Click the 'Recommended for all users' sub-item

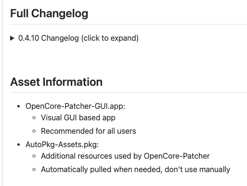click(89, 131)
